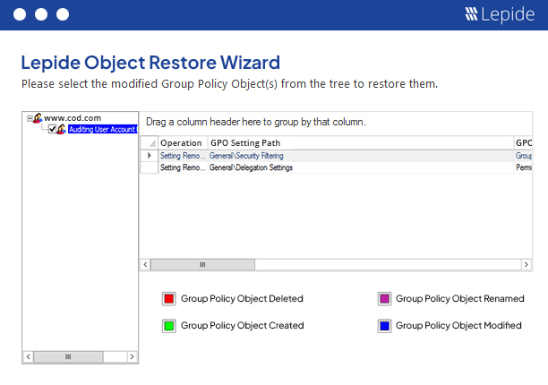Click the grid's horizontal scrollbar thumb
Screen dimensions: 548x385
pos(202,264)
